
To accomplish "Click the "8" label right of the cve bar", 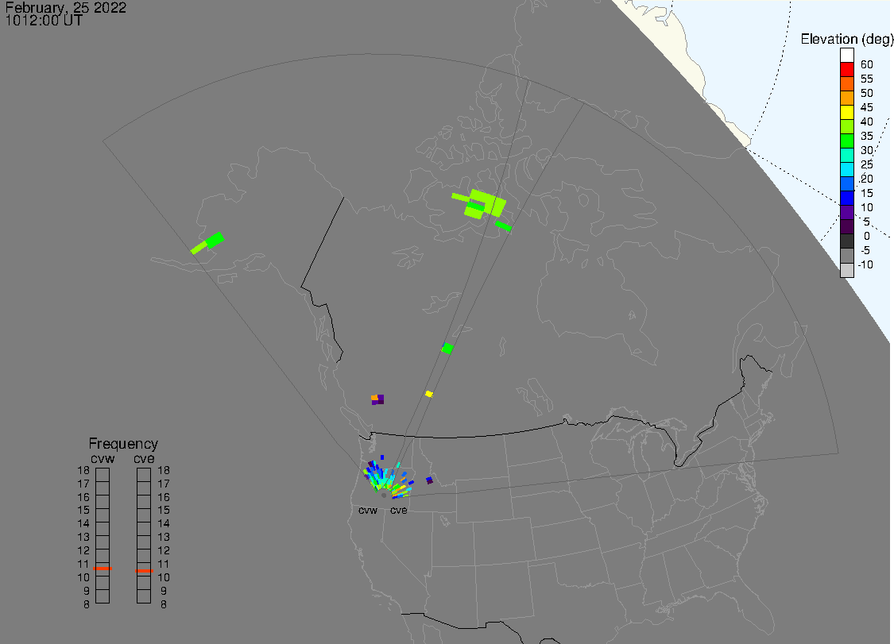I will click(x=164, y=604).
